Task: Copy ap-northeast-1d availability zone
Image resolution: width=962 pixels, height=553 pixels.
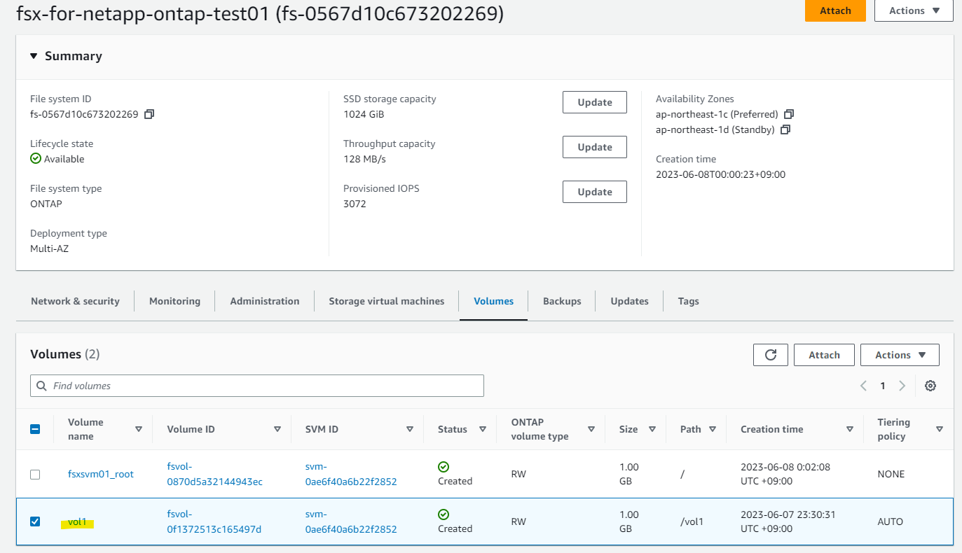Action: 785,129
